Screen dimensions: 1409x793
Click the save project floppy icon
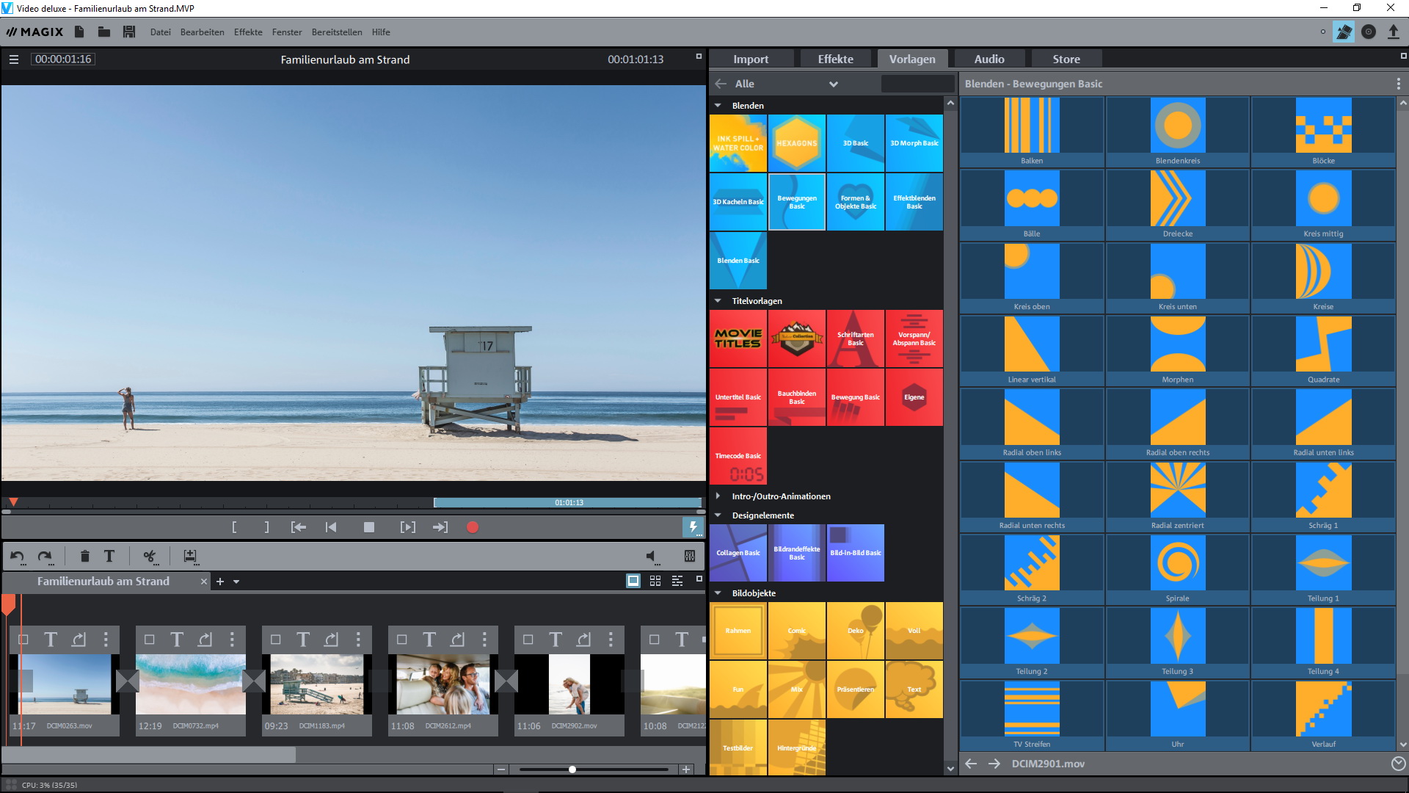[x=129, y=32]
